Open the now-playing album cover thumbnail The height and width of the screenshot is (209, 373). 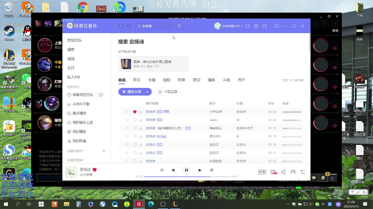[71, 172]
